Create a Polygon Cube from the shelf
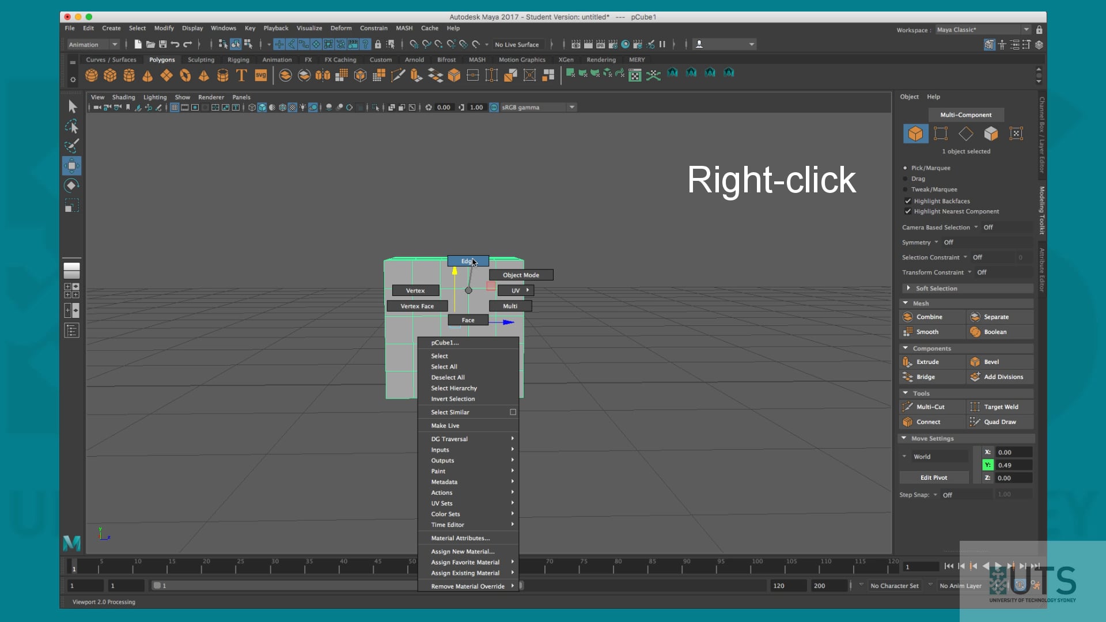 point(109,75)
